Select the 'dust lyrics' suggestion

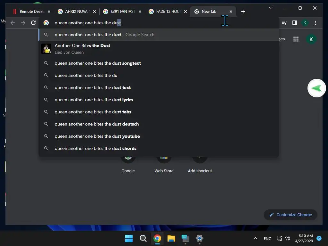click(159, 100)
